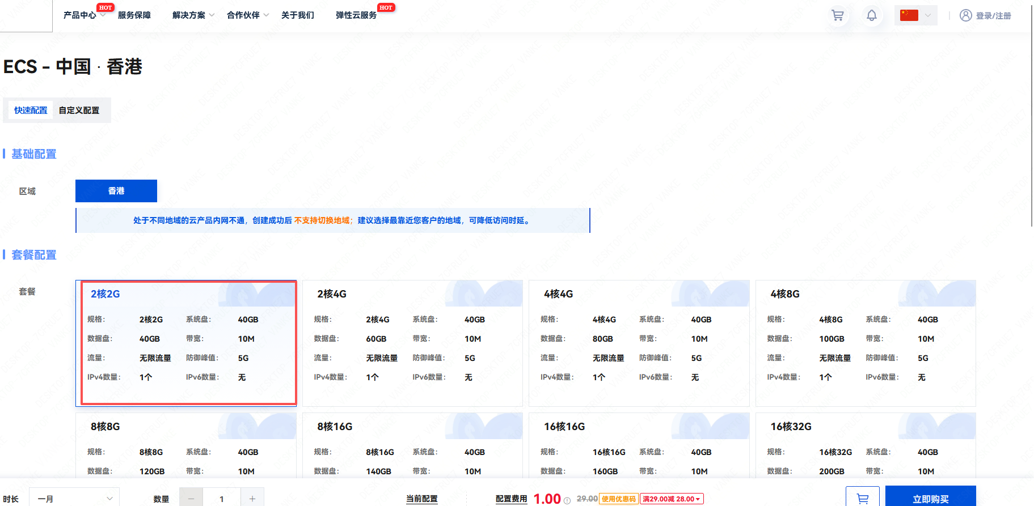Viewport: 1034px width, 506px height.
Task: Select the 4核8G package card
Action: (x=866, y=343)
